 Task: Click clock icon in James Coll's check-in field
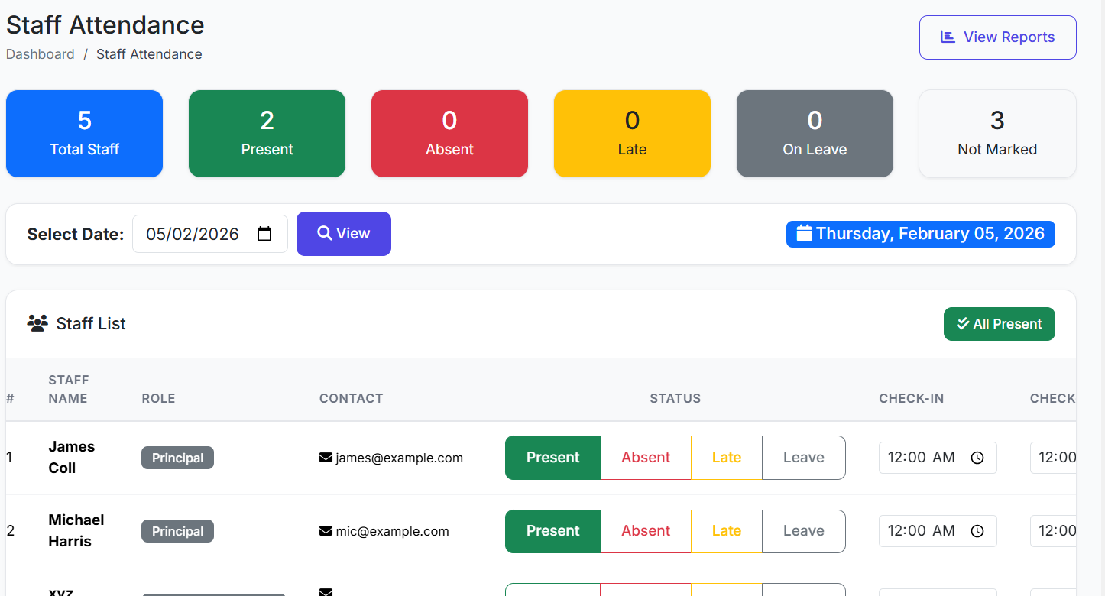pos(977,458)
